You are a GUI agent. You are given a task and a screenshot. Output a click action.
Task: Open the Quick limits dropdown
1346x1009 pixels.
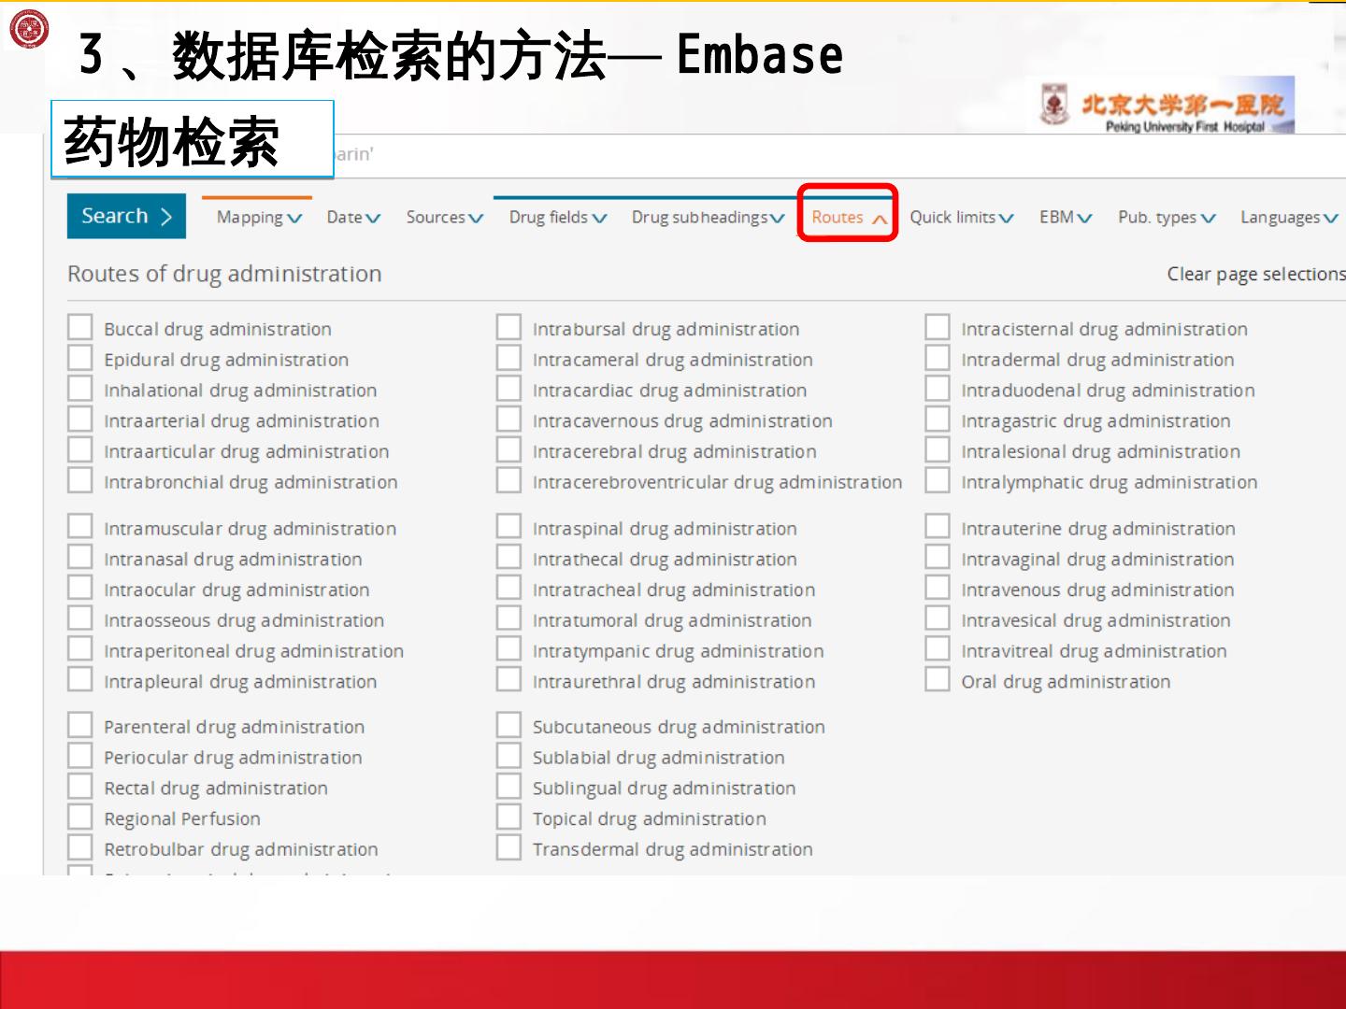pyautogui.click(x=962, y=217)
